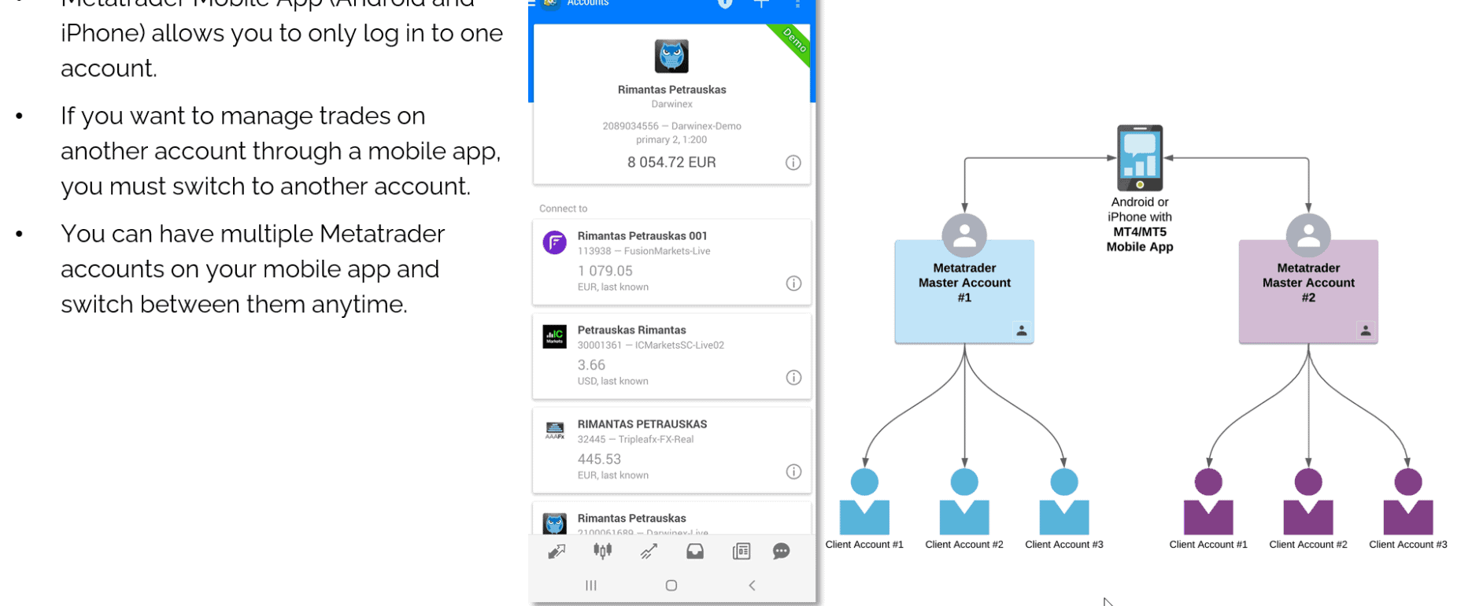Click the blue Client Account #3 figure
1472x606 pixels.
(x=1064, y=502)
